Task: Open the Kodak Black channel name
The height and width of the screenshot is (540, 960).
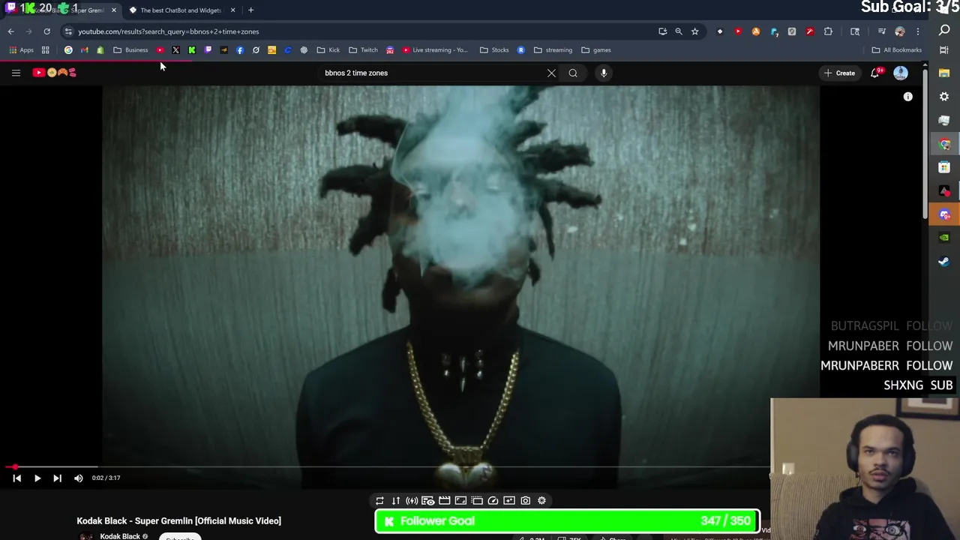Action: tap(120, 536)
